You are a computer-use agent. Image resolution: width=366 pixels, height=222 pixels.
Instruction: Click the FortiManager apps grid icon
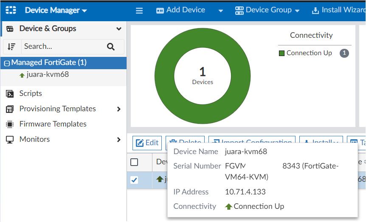pyautogui.click(x=11, y=10)
